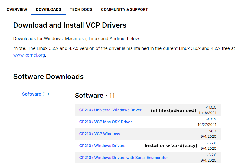Click the 'Download and Install VCP Drivers' heading
This screenshot has height=167, width=251.
pos(70,25)
